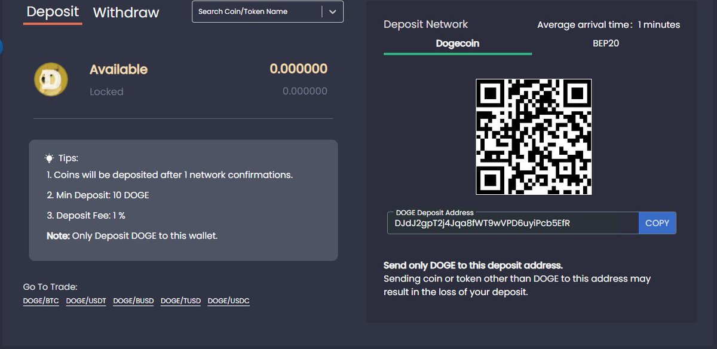Open the DOGE/BTC trading pair
The width and height of the screenshot is (717, 349).
click(x=41, y=301)
